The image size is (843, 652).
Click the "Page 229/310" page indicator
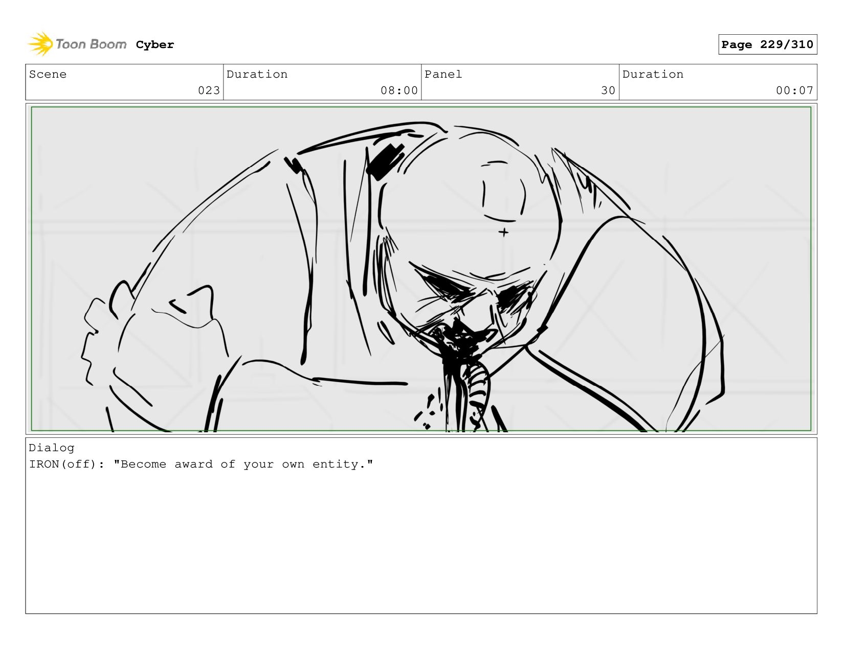767,44
